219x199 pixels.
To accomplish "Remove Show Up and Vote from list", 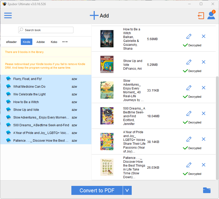I will [204, 62].
